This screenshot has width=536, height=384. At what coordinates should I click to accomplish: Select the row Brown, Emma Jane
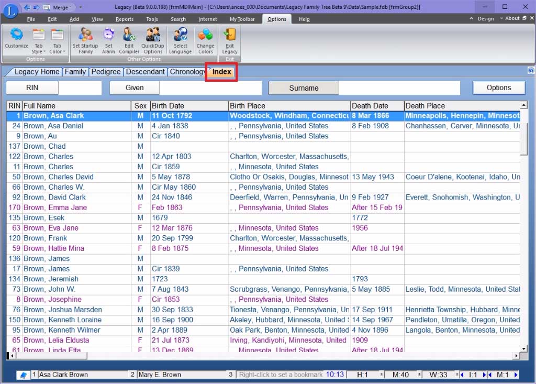tap(263, 207)
